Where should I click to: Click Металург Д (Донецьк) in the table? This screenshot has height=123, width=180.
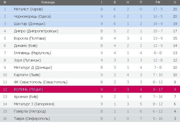32,67
